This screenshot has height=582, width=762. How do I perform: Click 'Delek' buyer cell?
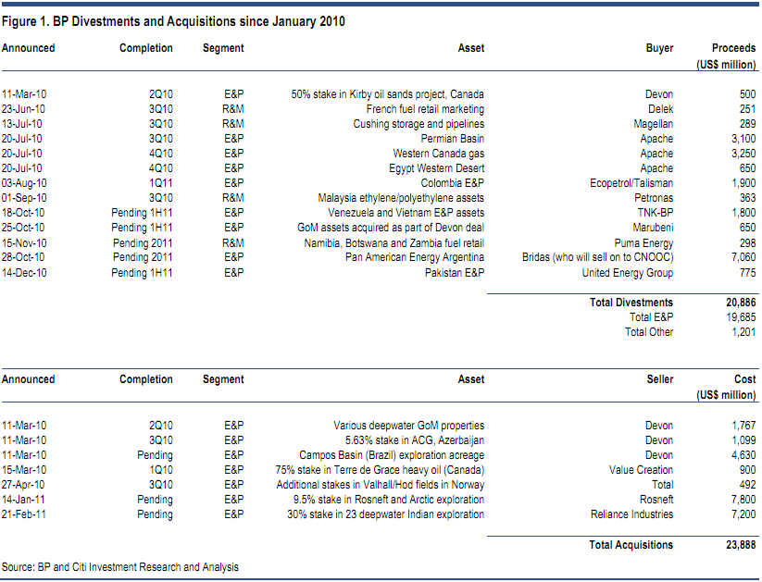click(x=660, y=109)
